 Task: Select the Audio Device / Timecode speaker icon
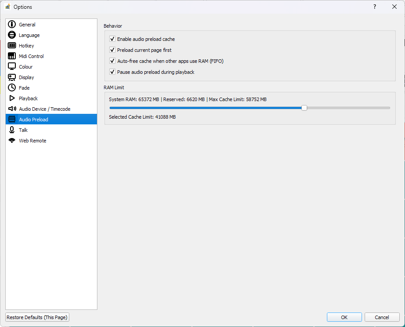tap(12, 109)
